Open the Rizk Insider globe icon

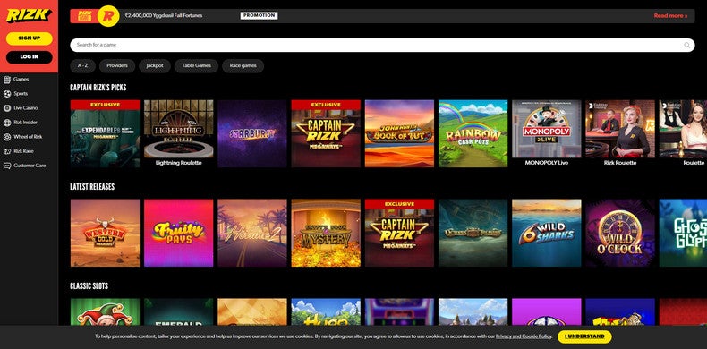point(7,123)
